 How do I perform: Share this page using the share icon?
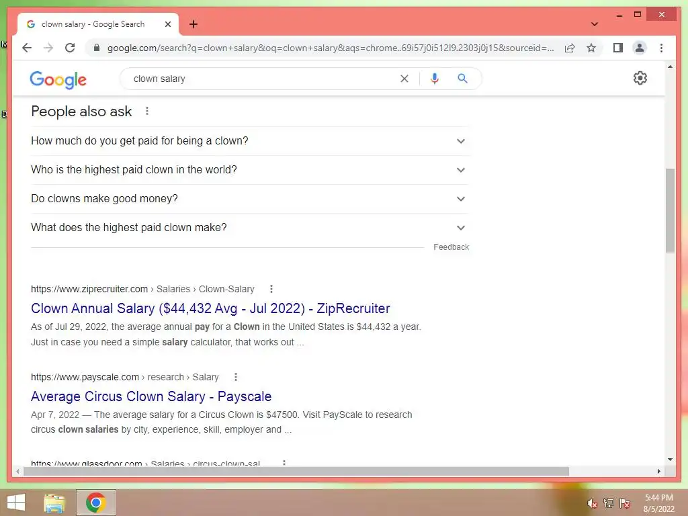570,48
